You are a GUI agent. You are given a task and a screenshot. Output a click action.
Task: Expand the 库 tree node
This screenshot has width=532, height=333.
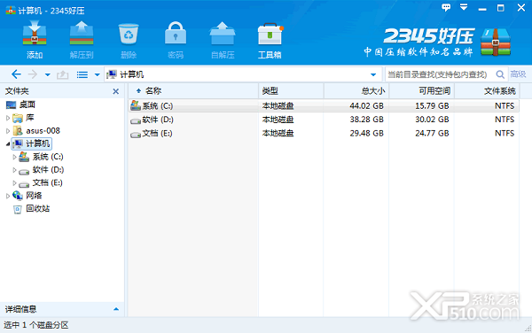pos(8,118)
